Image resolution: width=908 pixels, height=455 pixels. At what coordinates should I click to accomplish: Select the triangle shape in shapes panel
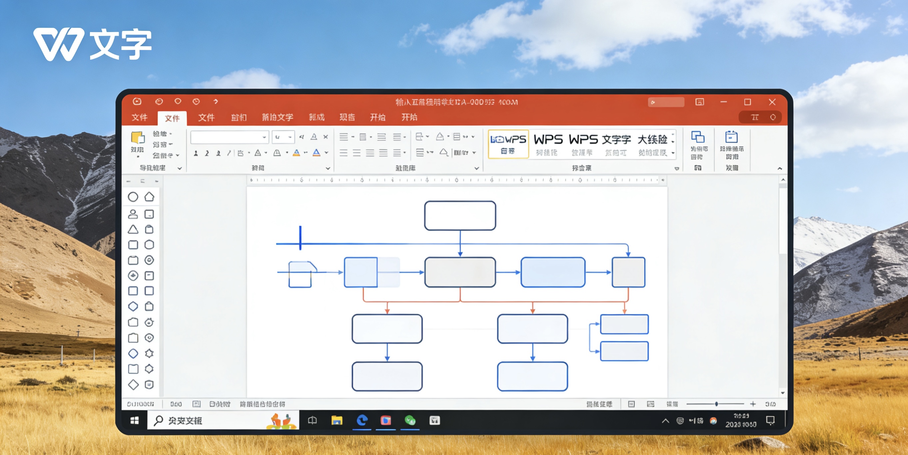coord(133,229)
